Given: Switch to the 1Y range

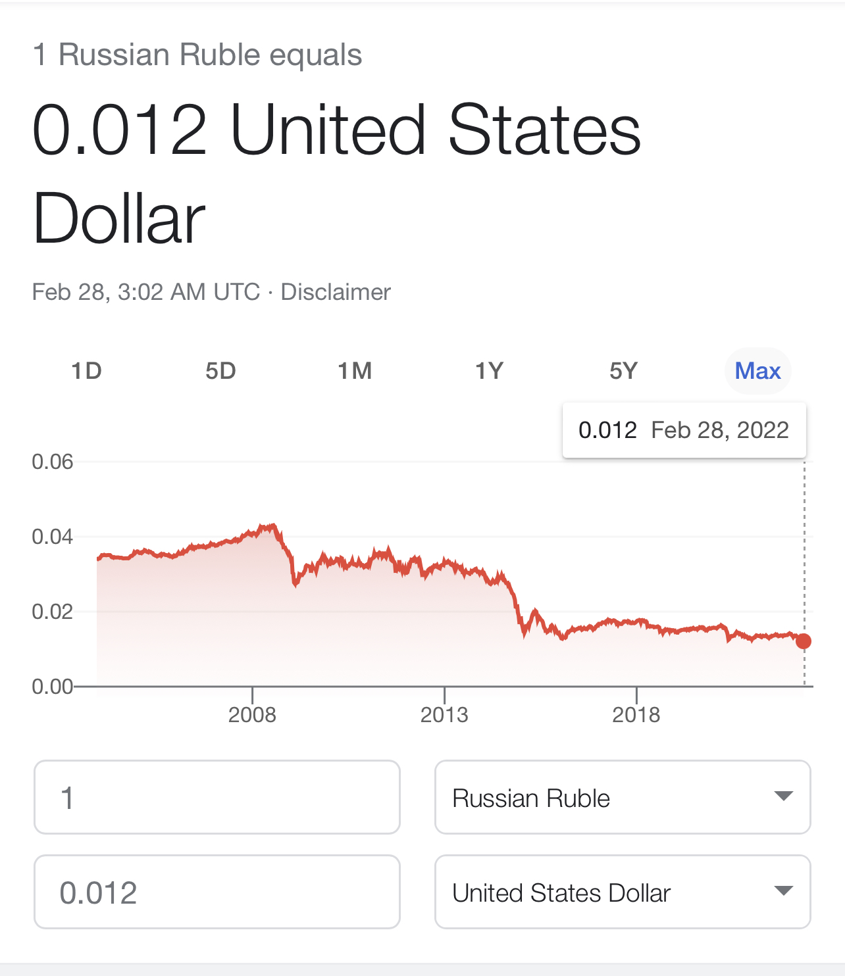Looking at the screenshot, I should (489, 371).
